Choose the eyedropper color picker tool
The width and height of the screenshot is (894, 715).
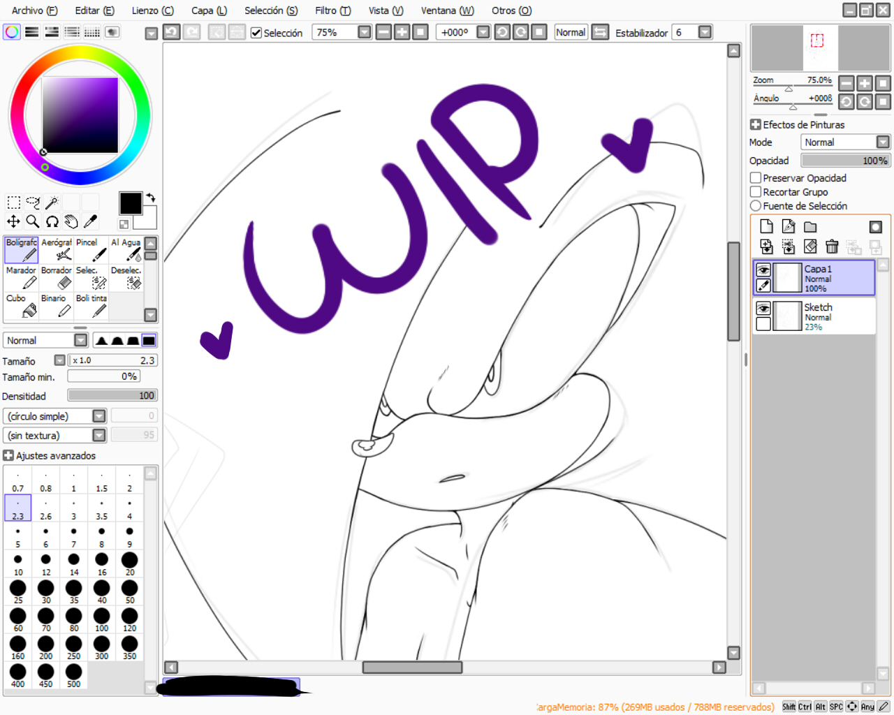[90, 221]
